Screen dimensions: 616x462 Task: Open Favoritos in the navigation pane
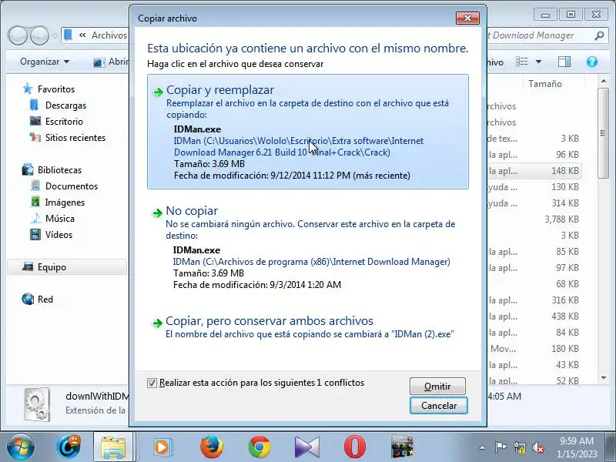[55, 89]
